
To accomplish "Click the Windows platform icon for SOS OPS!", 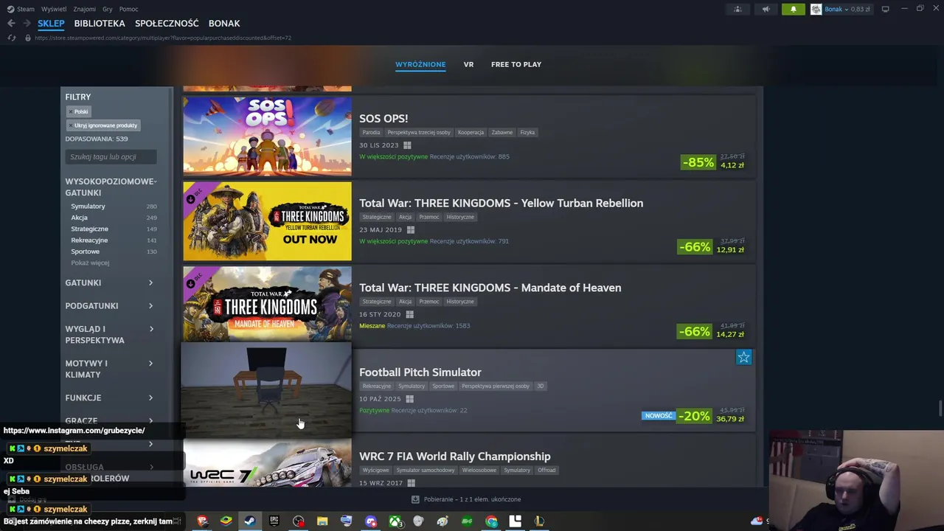I will coord(407,145).
